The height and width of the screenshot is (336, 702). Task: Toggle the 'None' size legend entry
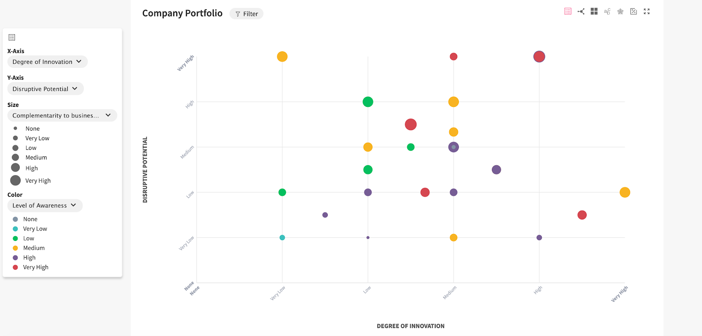click(x=32, y=128)
